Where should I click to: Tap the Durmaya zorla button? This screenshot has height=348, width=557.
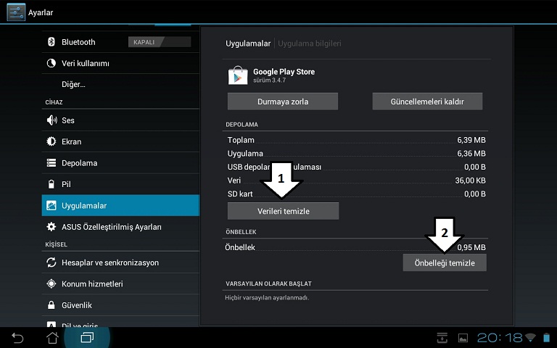click(283, 101)
